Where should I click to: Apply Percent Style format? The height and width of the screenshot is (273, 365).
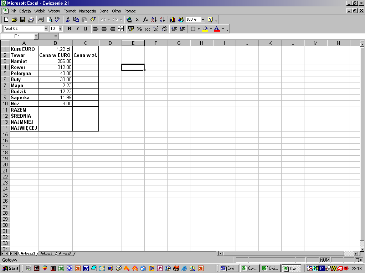pos(139,29)
